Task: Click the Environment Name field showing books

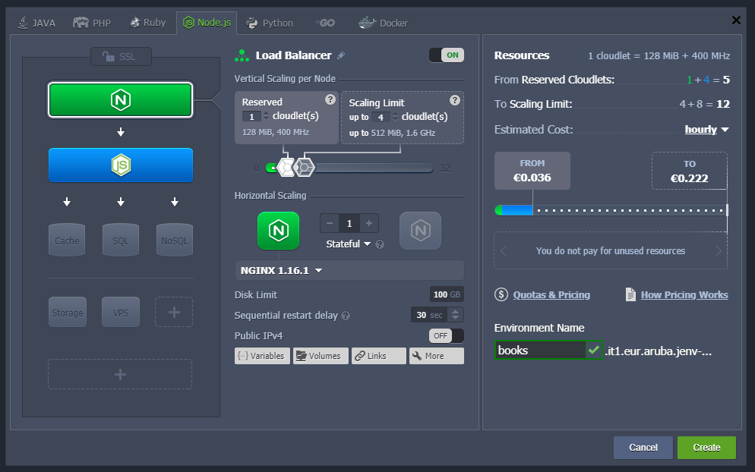Action: [539, 350]
